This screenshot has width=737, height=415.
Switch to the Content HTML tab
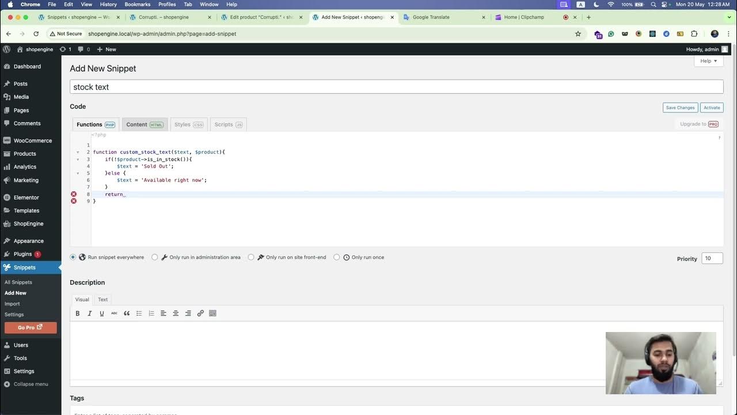[x=145, y=124]
